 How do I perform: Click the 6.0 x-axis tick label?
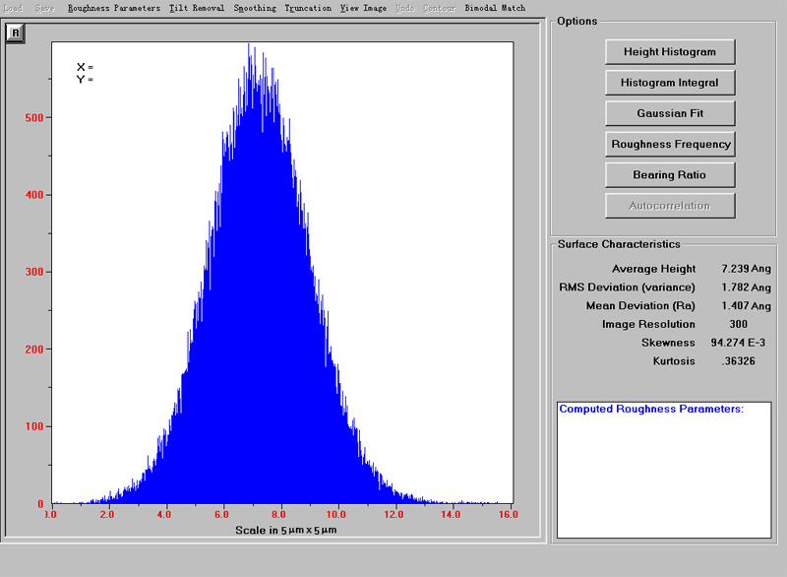click(221, 514)
